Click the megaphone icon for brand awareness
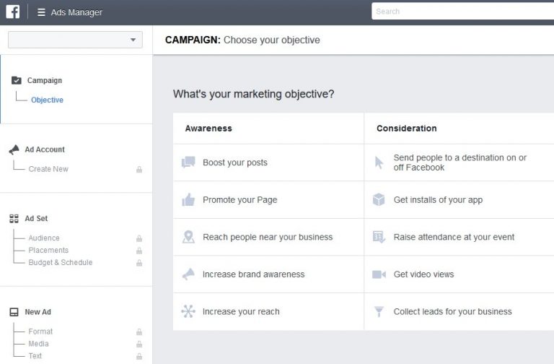The width and height of the screenshot is (554, 364). (x=188, y=274)
